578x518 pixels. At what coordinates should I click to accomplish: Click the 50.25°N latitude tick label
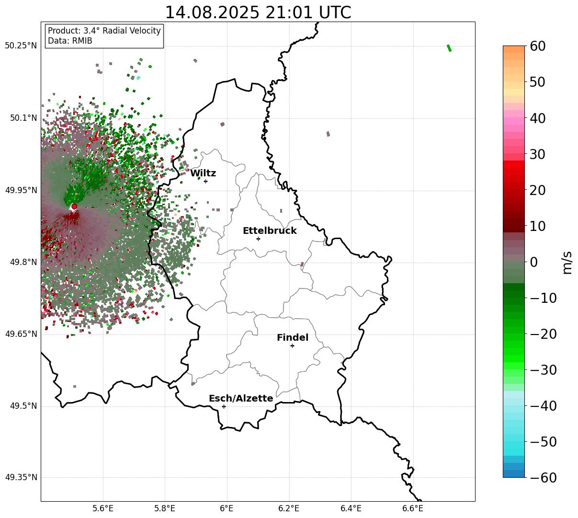(21, 46)
